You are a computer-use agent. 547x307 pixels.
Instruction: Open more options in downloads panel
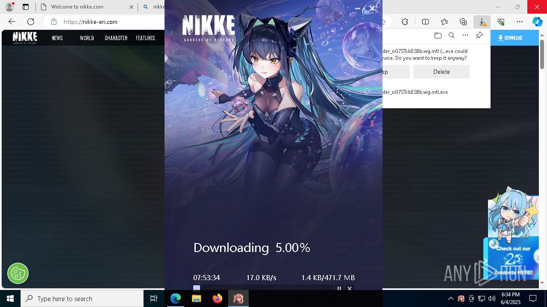click(465, 35)
